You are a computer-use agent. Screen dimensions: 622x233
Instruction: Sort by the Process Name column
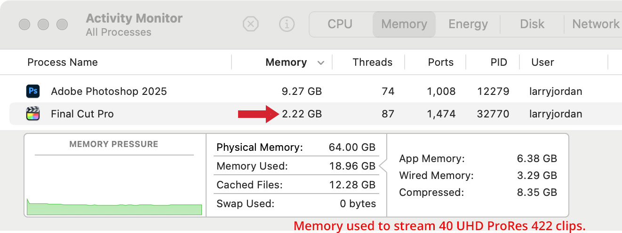(63, 62)
